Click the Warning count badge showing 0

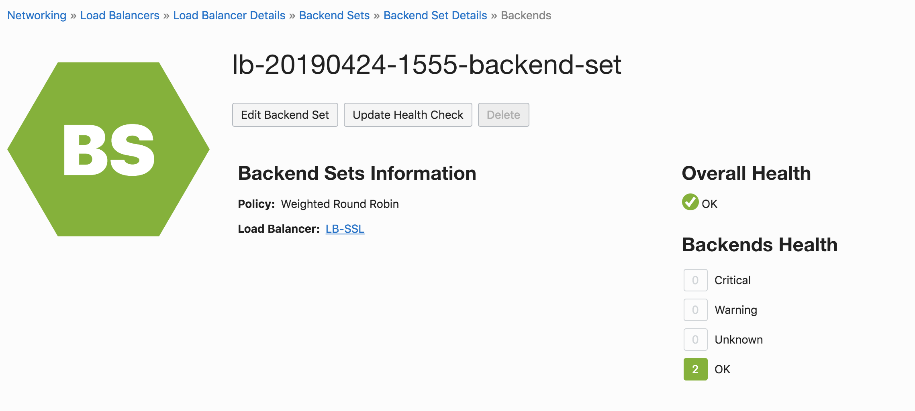click(x=695, y=310)
